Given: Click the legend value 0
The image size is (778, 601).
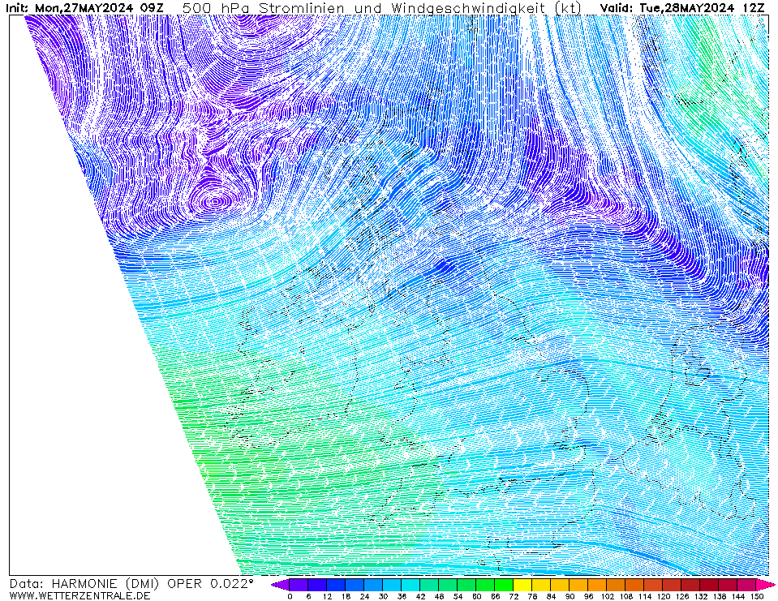Looking at the screenshot, I should click(x=290, y=596).
